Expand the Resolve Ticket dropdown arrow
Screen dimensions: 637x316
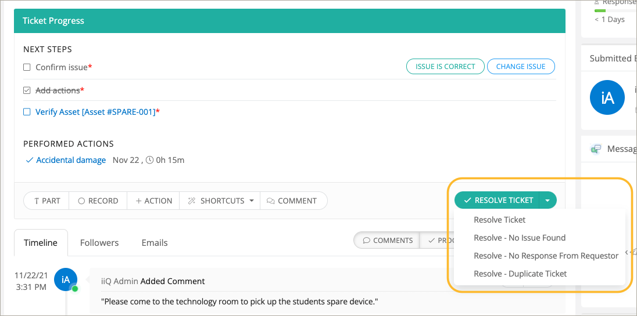point(547,200)
